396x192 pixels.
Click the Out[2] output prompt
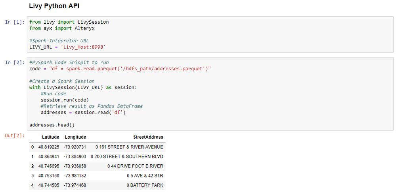point(14,136)
